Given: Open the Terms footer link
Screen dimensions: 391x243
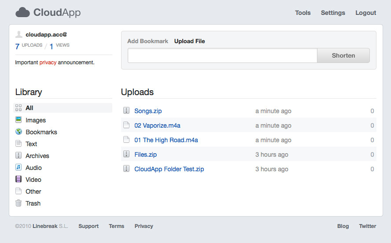Looking at the screenshot, I should tap(116, 226).
